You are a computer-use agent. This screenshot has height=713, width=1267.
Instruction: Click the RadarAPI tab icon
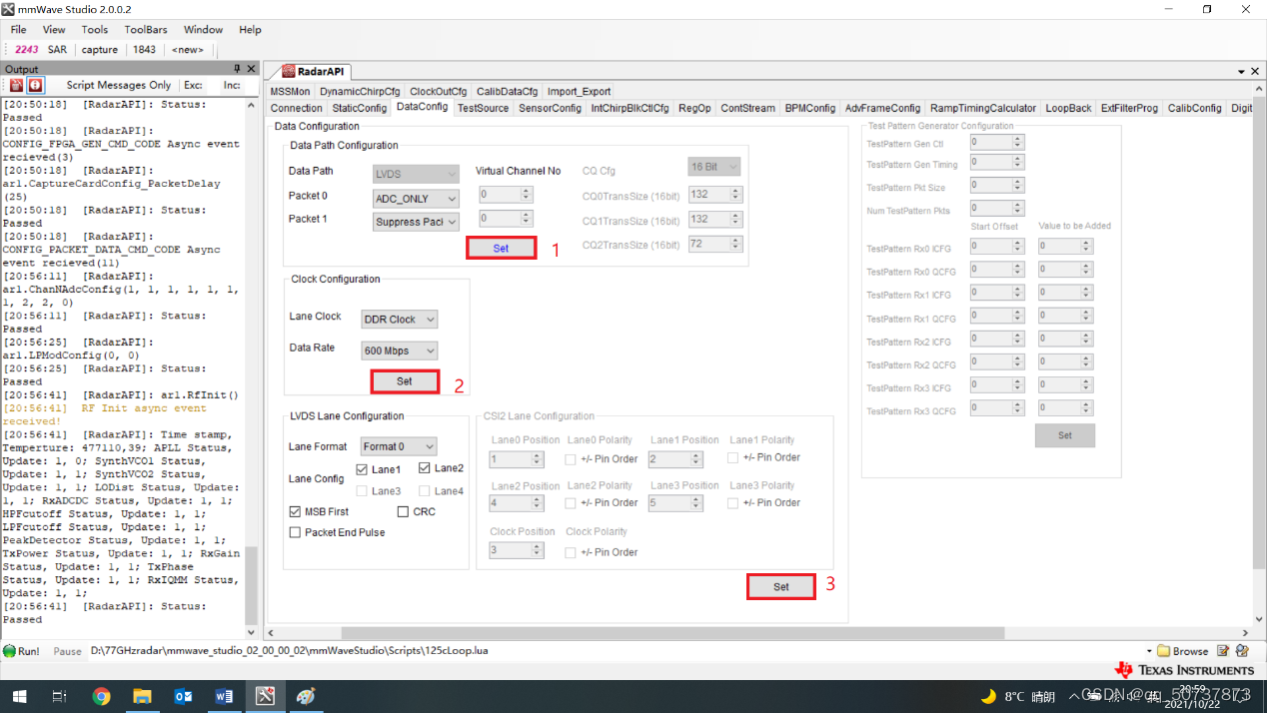pyautogui.click(x=289, y=71)
